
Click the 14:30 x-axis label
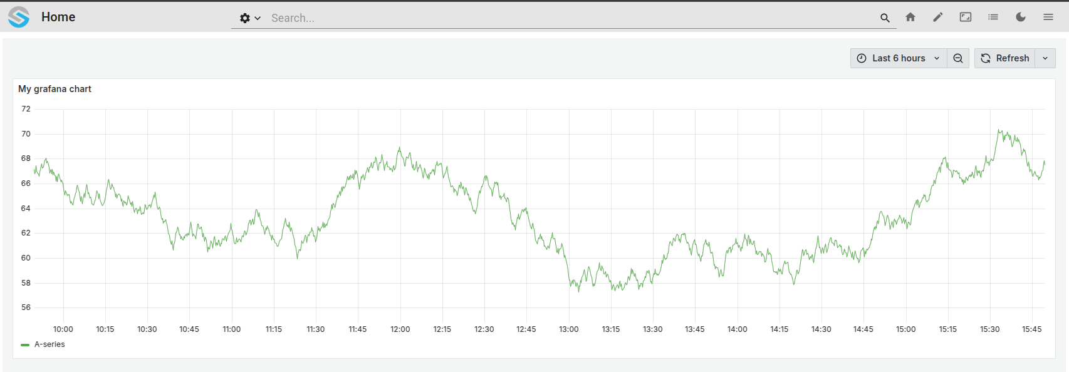[821, 329]
